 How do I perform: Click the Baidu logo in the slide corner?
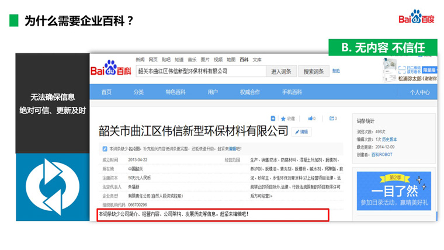click(417, 16)
